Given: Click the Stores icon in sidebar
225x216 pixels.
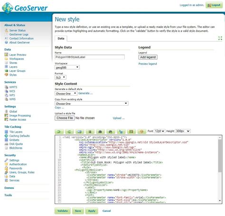Looking at the screenshot, I should coord(6,63).
